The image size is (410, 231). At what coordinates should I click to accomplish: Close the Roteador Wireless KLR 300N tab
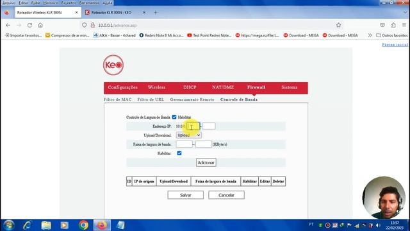(x=76, y=12)
